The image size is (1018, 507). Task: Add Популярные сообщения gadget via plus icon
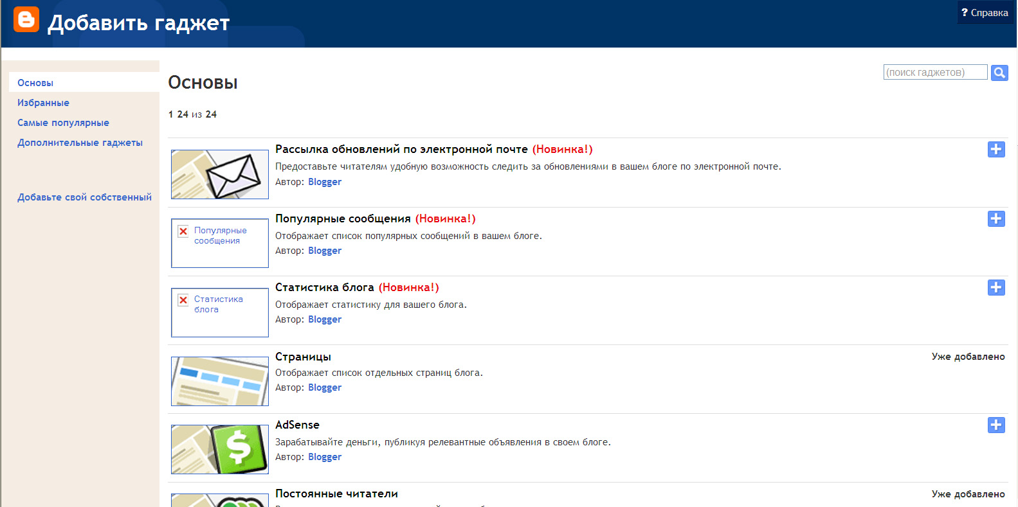coord(996,218)
